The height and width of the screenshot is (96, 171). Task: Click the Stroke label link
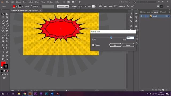[x=27, y=6]
